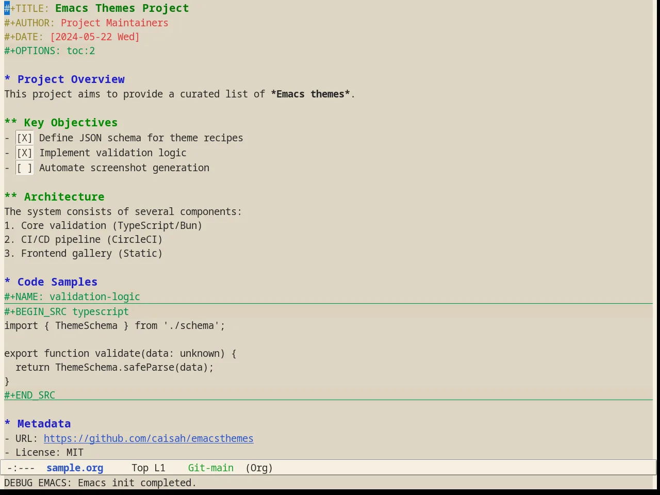The height and width of the screenshot is (495, 660).
Task: Collapse the 'Code Samples' heading star
Action: point(7,282)
